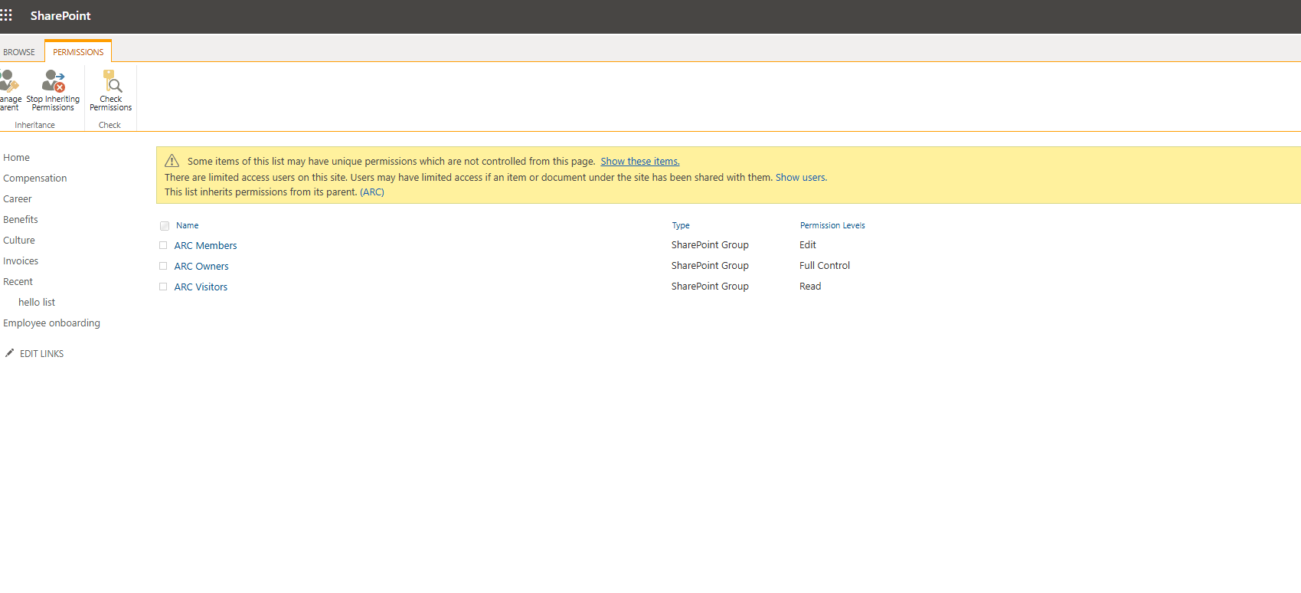The height and width of the screenshot is (593, 1301).
Task: Click the 'Show users' link
Action: point(800,178)
